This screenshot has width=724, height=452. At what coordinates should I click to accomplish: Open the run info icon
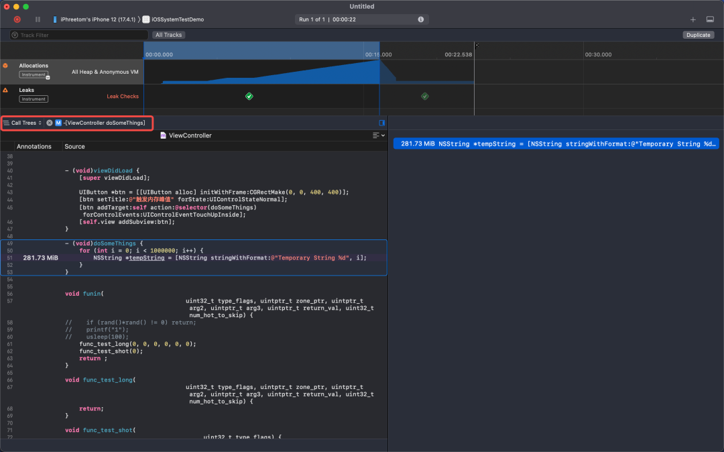click(x=420, y=19)
